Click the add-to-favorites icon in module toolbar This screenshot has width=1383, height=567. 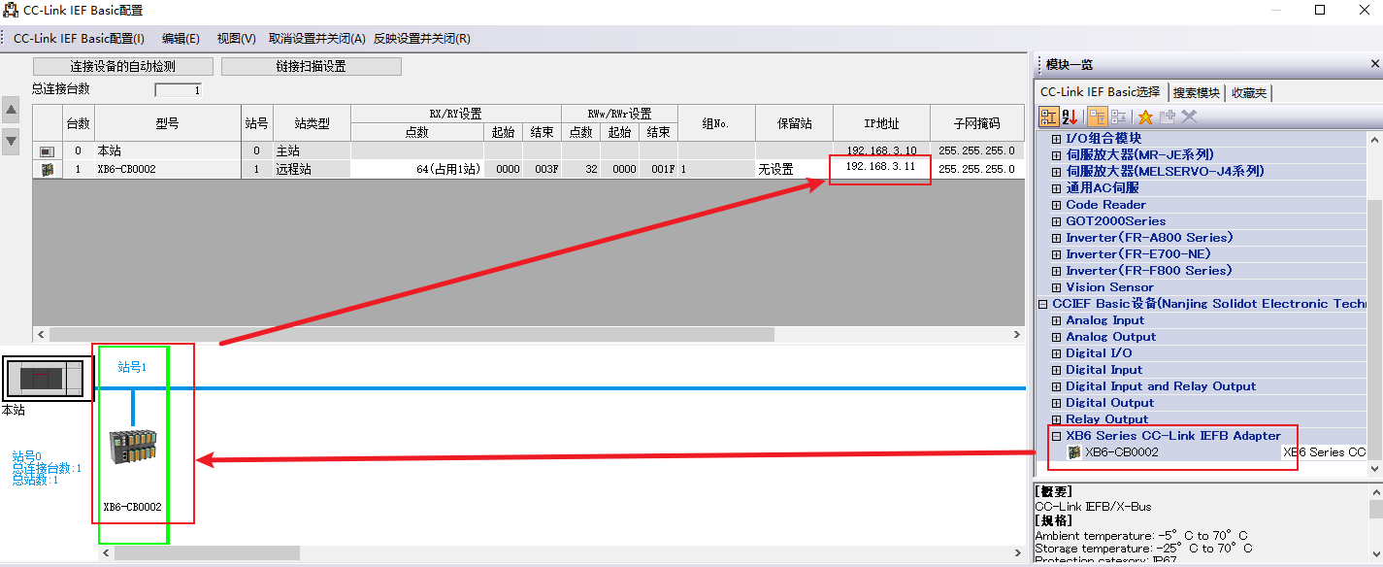(1167, 116)
